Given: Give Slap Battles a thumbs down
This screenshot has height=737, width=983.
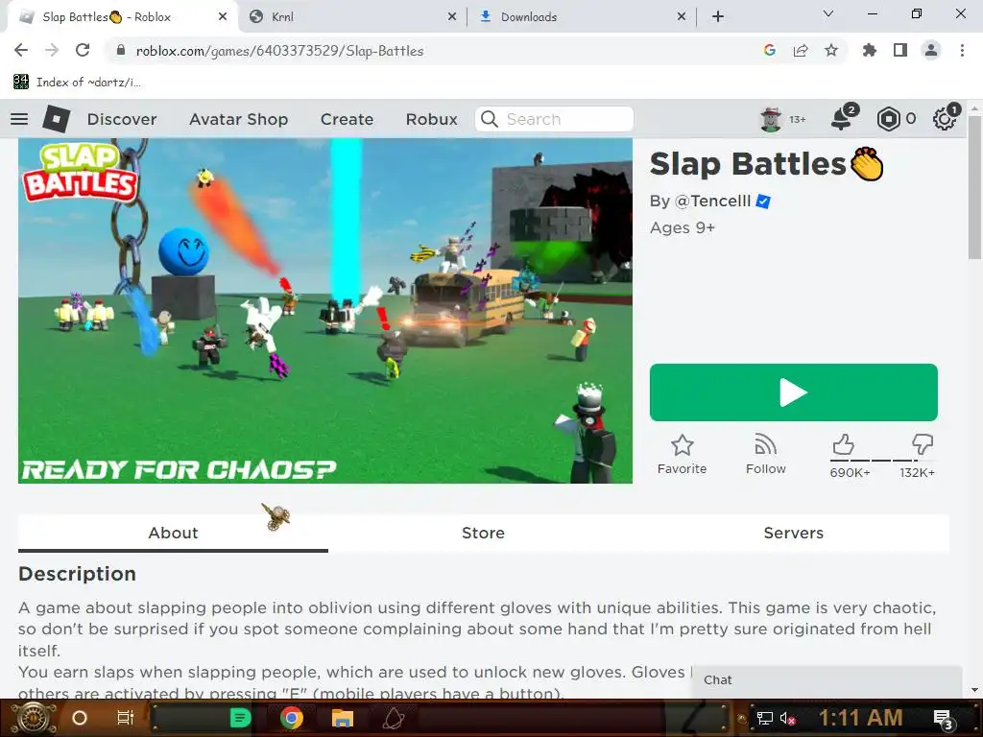Looking at the screenshot, I should pos(923,444).
